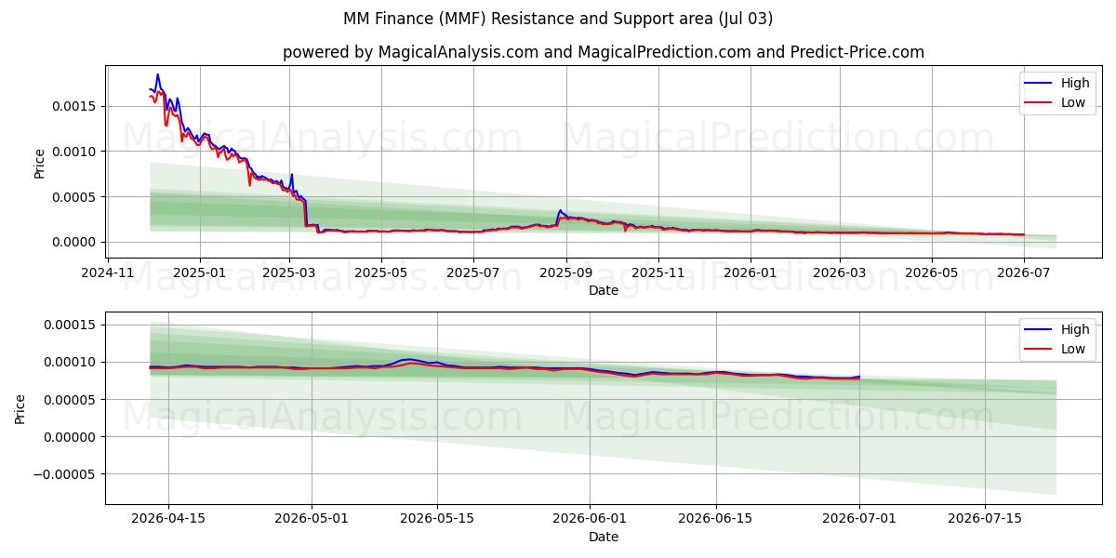Click the top chart x-axis tick 2025-07
The image size is (1116, 558).
click(x=472, y=273)
